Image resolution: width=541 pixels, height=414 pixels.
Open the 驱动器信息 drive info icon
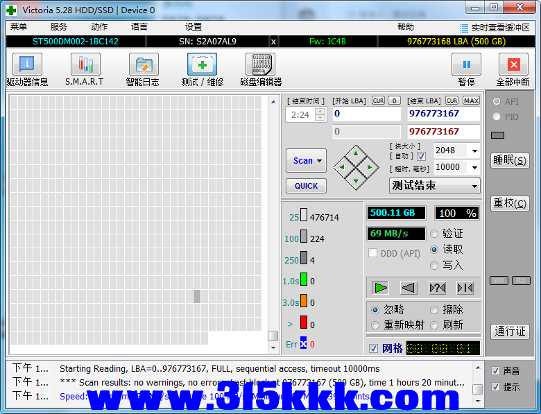click(x=27, y=64)
